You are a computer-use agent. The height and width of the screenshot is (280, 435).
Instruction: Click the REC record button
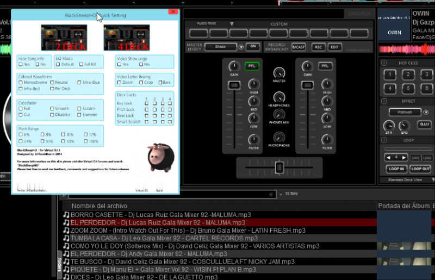click(319, 47)
